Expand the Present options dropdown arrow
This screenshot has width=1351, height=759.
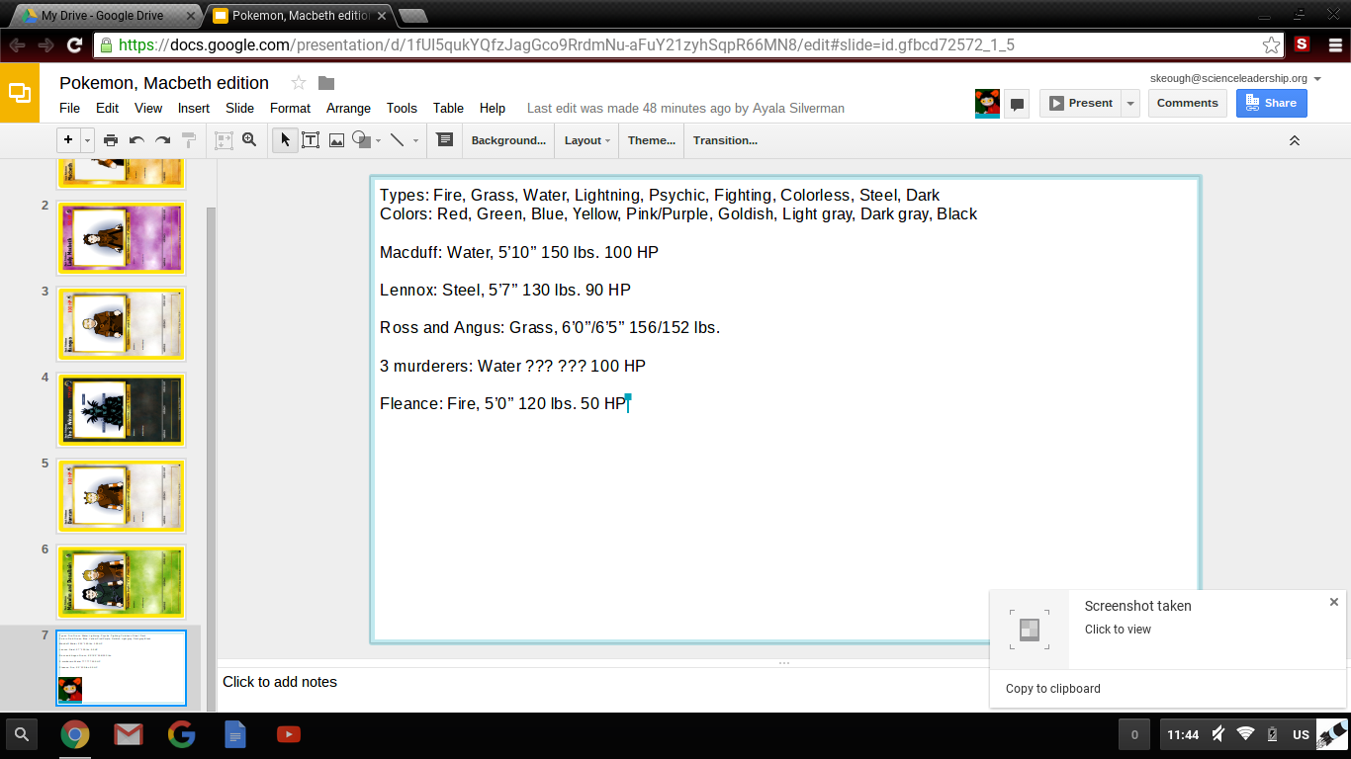point(1130,103)
